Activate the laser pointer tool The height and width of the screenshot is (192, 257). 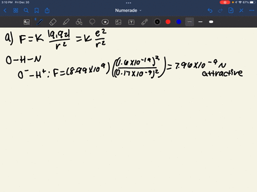tap(145, 22)
